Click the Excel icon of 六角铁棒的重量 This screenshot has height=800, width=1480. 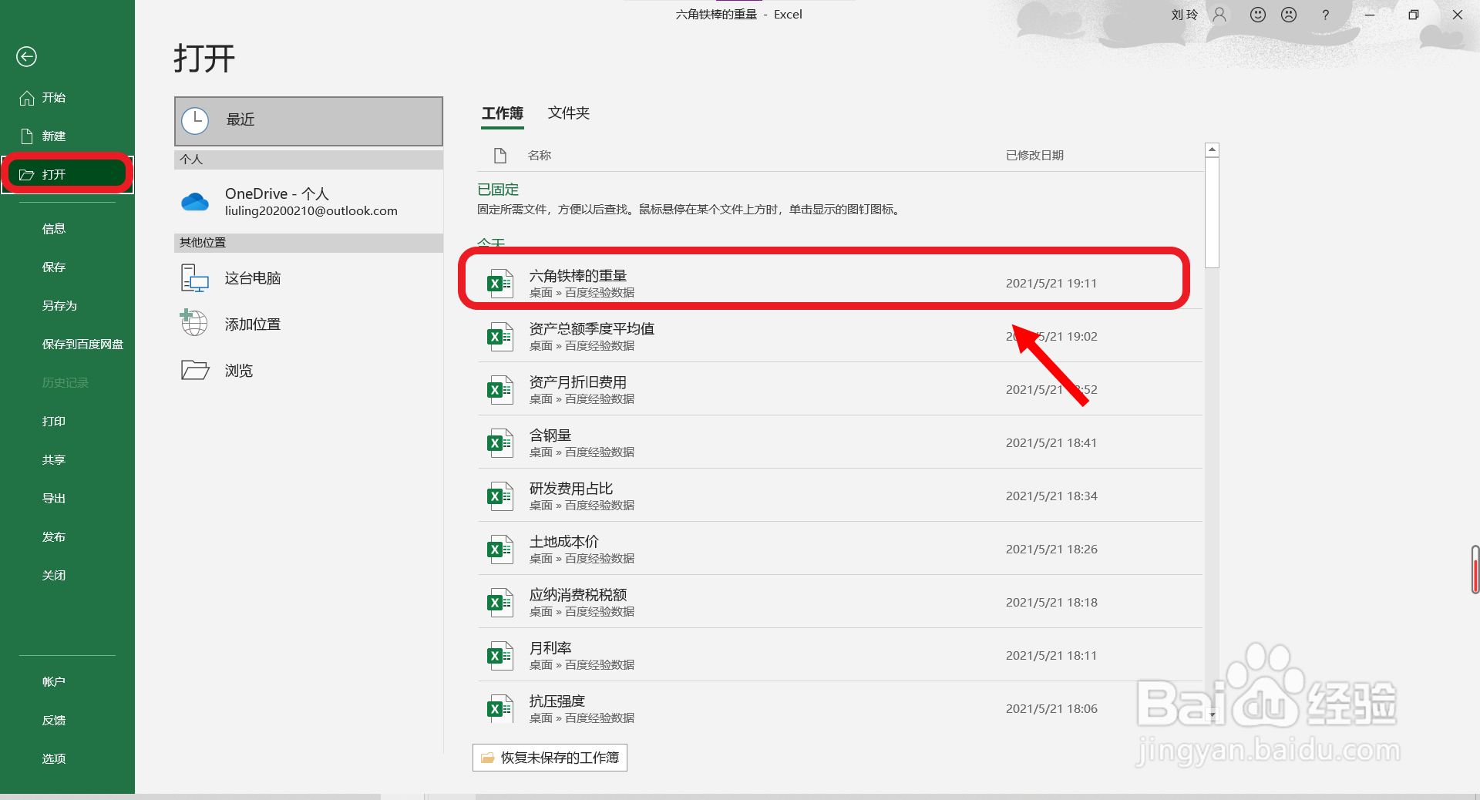[499, 284]
